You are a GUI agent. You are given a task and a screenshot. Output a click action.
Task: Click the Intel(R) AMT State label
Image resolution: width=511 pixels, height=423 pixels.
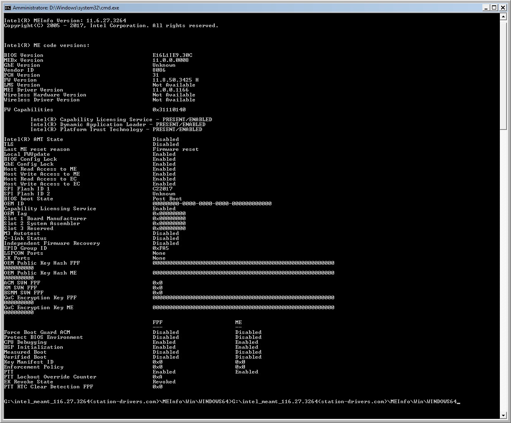33,139
